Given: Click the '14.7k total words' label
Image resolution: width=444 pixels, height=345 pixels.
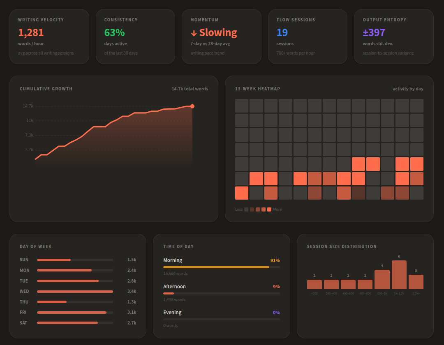Looking at the screenshot, I should (x=190, y=89).
